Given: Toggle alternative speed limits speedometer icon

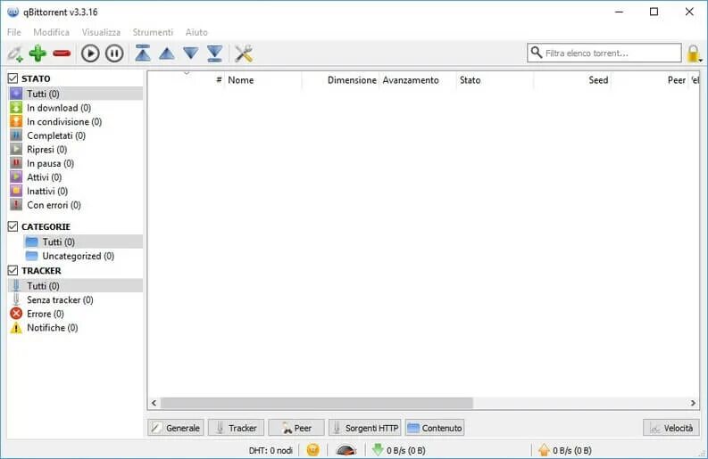Looking at the screenshot, I should tap(346, 450).
